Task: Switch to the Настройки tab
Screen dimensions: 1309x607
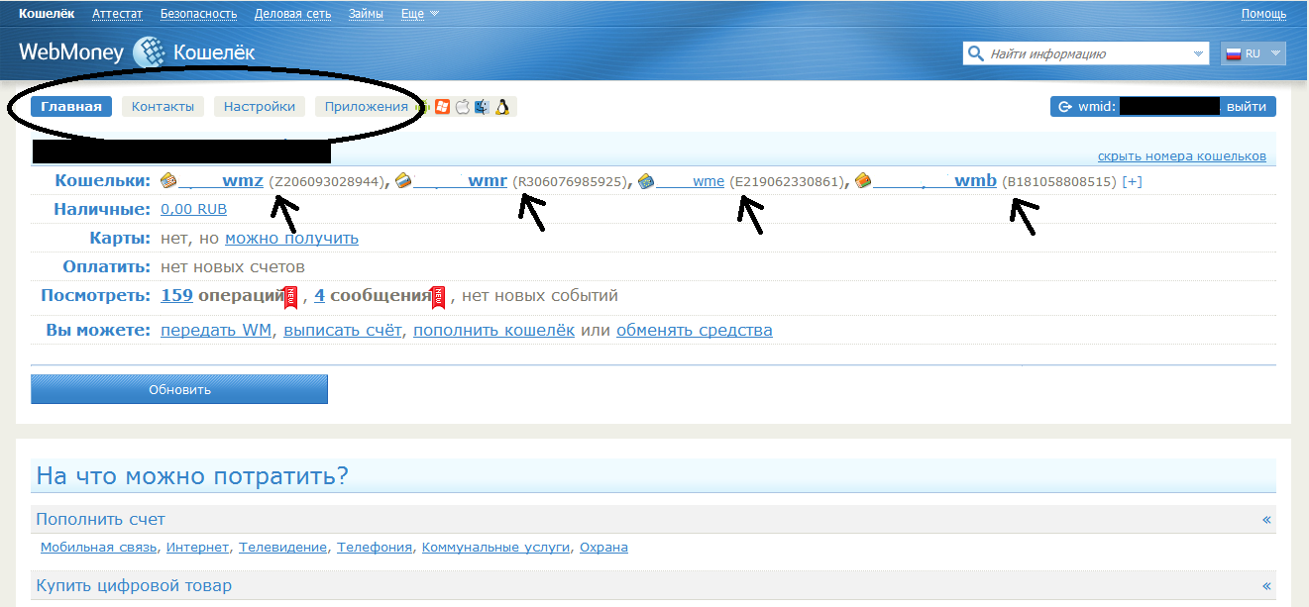Action: coord(260,107)
